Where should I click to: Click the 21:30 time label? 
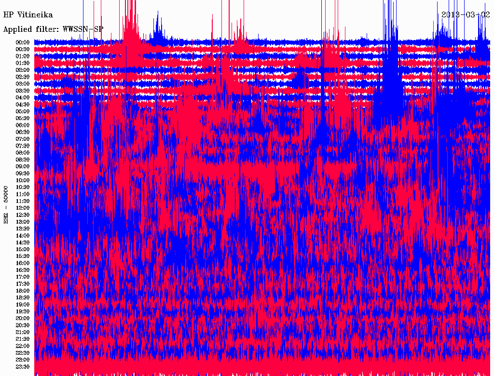(x=23, y=339)
